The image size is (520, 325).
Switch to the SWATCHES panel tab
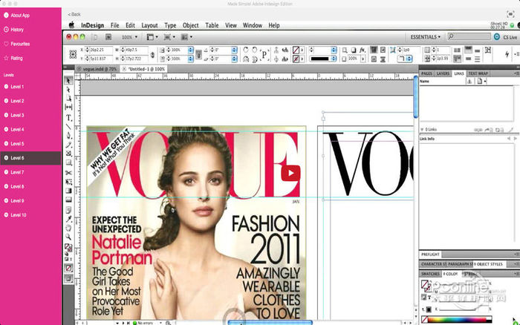(430, 274)
